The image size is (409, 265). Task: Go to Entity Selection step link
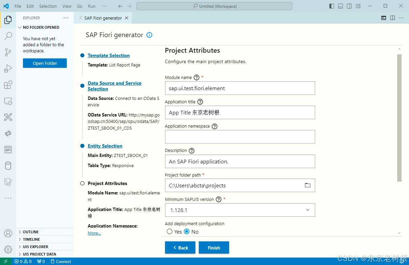click(x=105, y=146)
